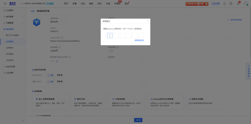Click 修改应用信息 edit link
Image resolution: width=251 pixels, height=124 pixels.
[x=235, y=20]
